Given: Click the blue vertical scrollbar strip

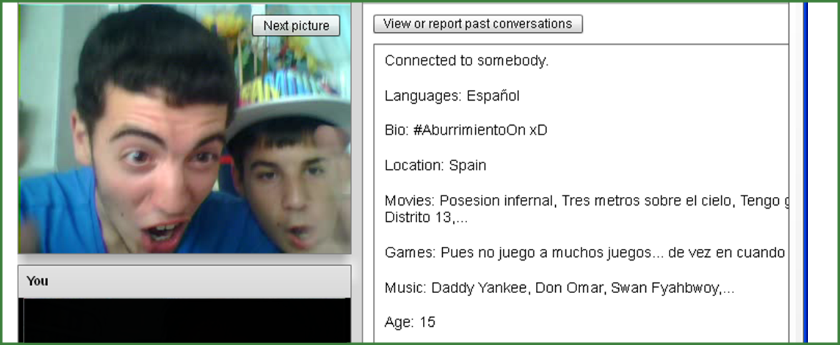Looking at the screenshot, I should pyautogui.click(x=805, y=172).
